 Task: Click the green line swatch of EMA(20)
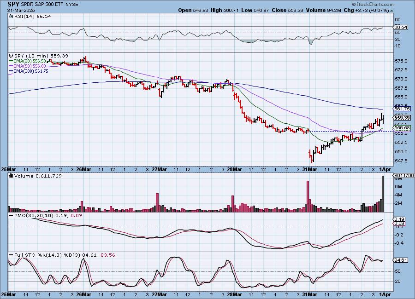pyautogui.click(x=11, y=61)
